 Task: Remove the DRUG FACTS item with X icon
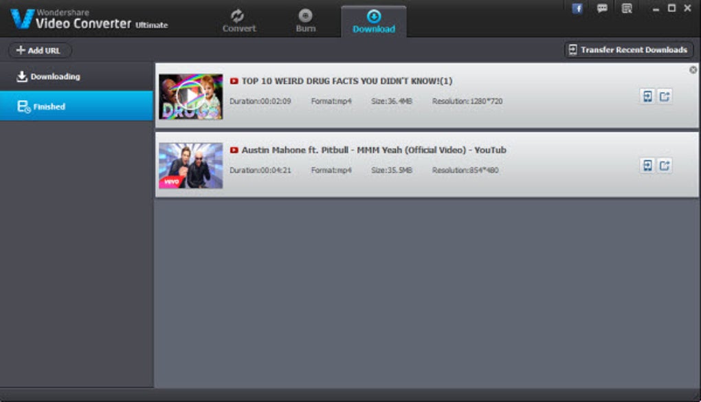pyautogui.click(x=693, y=70)
